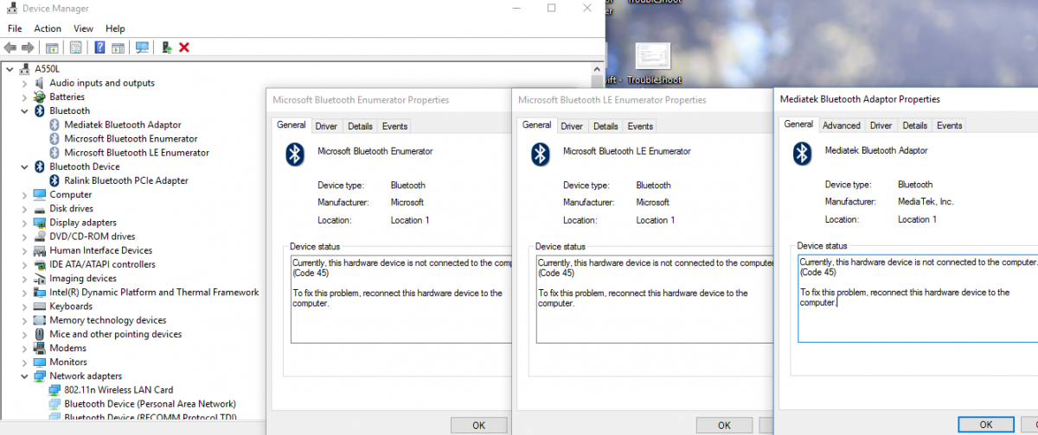Open the Action menu

click(48, 28)
